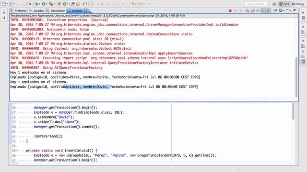Viewport: 307px width, 172px height.
Task: Terminate the running program with the red stop icon
Action: (230, 11)
